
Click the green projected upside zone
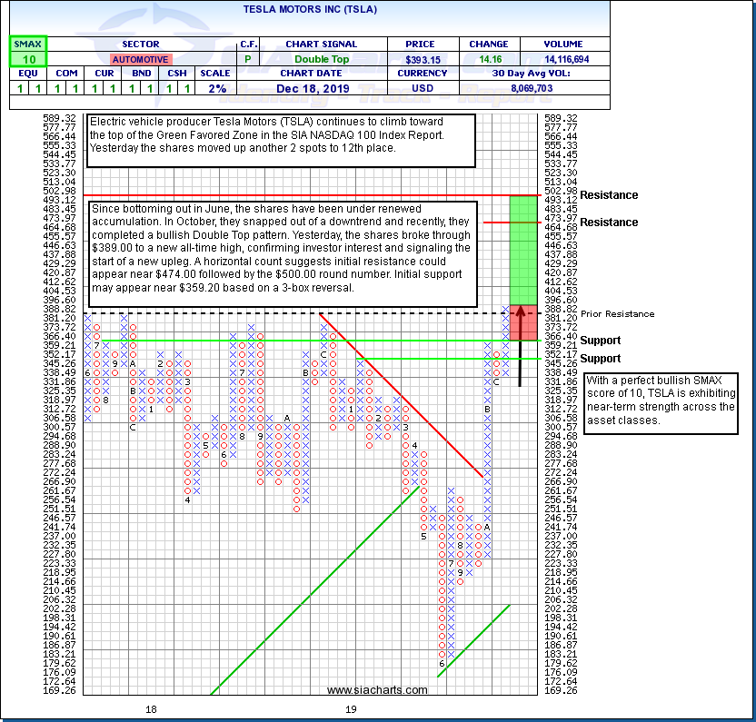(x=526, y=250)
